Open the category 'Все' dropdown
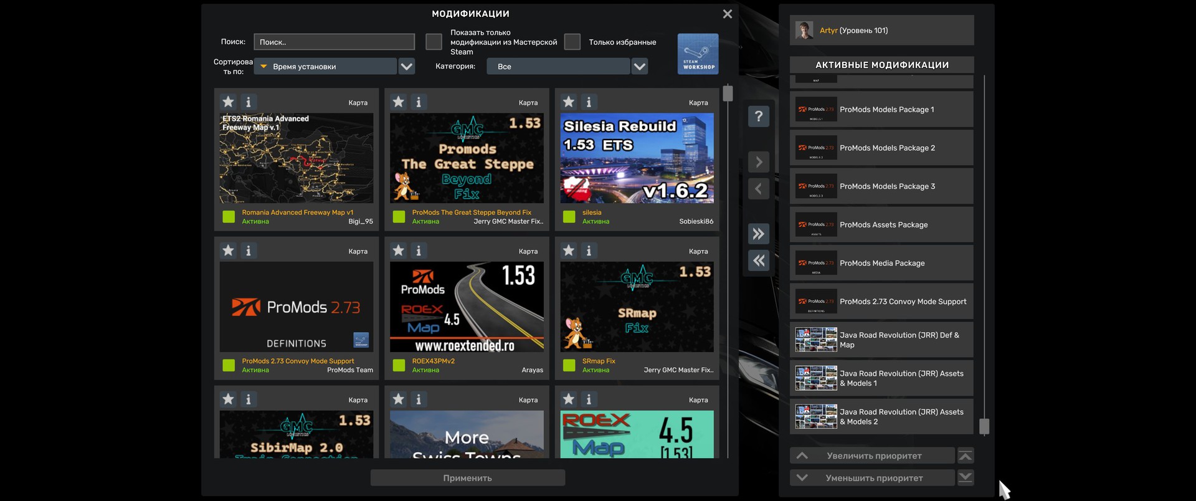The height and width of the screenshot is (501, 1196). (558, 66)
